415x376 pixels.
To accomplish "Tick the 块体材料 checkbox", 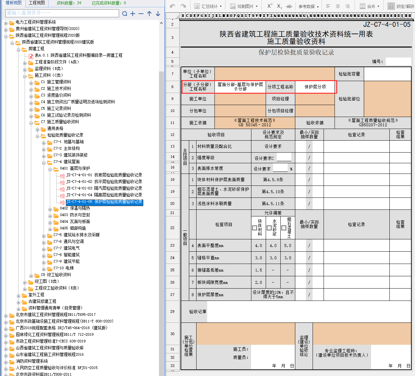I will (254, 228).
